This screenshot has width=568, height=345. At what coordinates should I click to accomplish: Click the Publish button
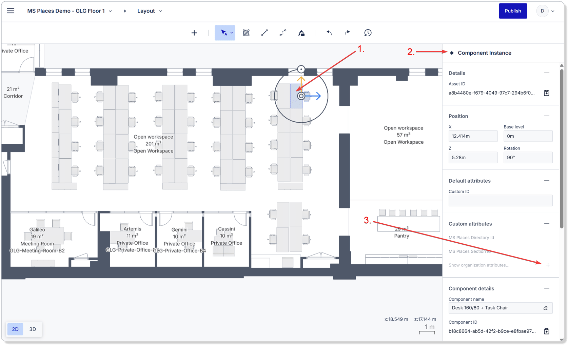(513, 11)
